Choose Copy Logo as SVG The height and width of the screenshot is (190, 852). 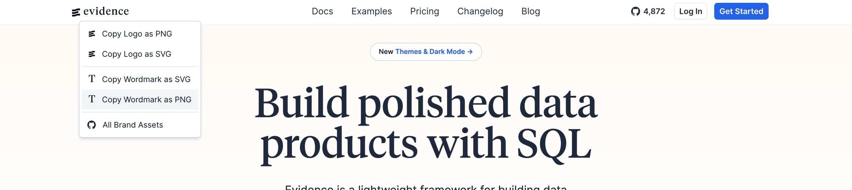click(140, 54)
